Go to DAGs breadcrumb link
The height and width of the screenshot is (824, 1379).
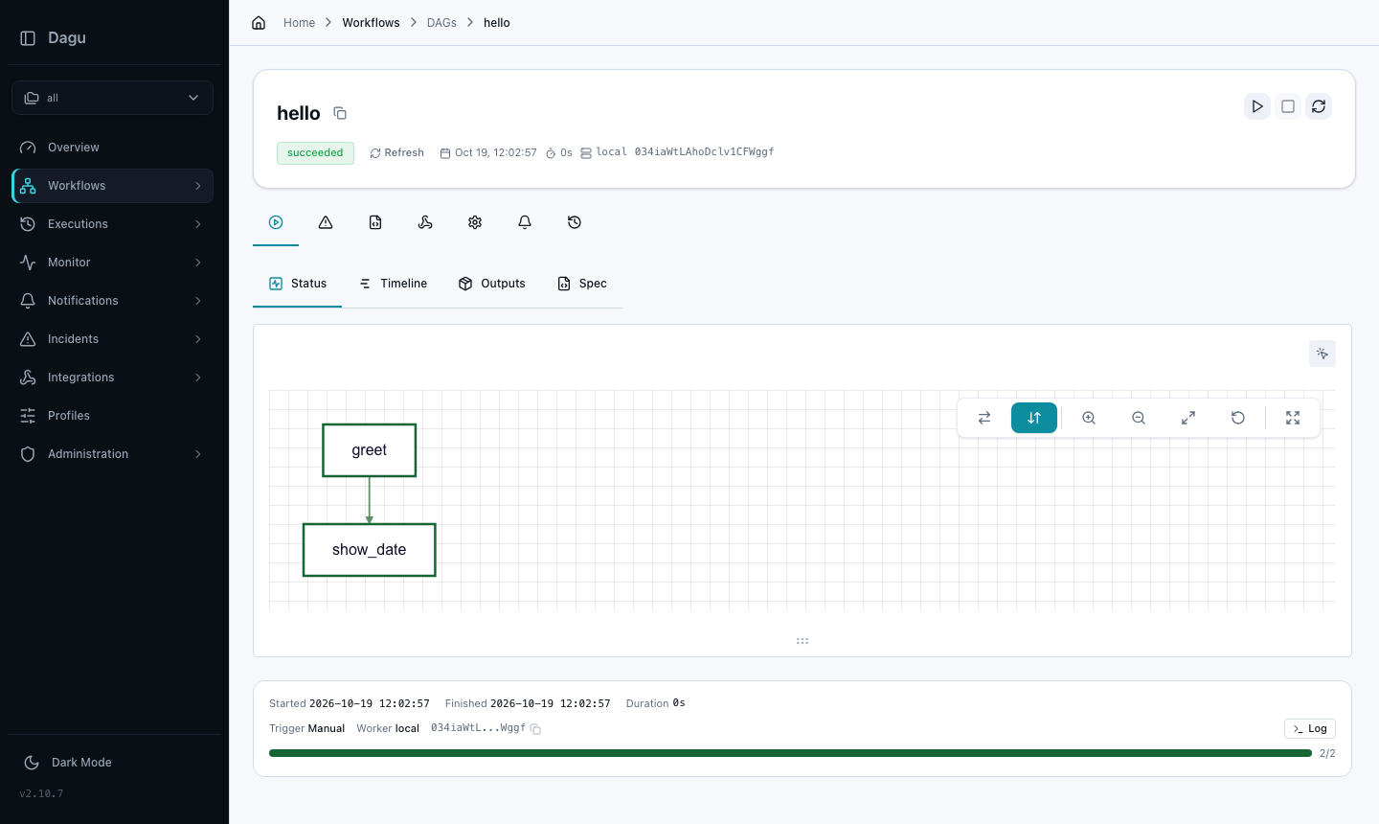[x=441, y=23]
